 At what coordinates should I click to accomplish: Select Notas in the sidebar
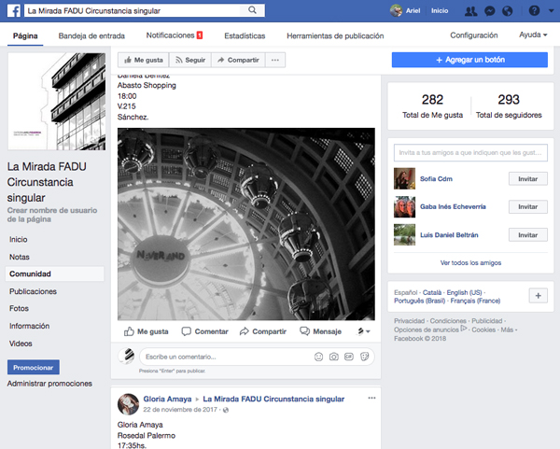click(20, 257)
